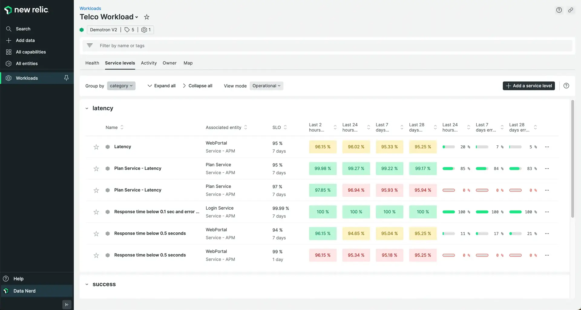Click the help question mark icon at top right
The height and width of the screenshot is (310, 581).
[x=559, y=10]
